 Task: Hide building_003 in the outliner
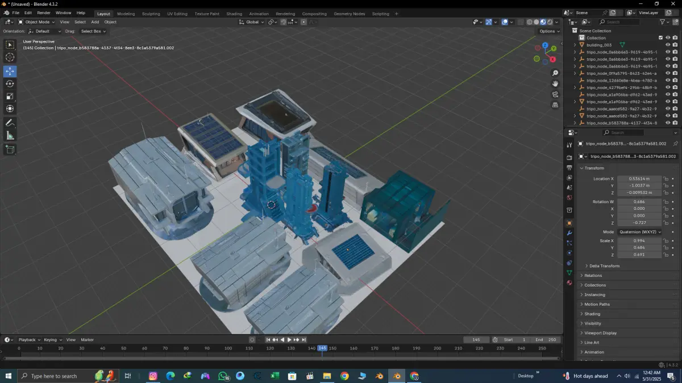(668, 45)
